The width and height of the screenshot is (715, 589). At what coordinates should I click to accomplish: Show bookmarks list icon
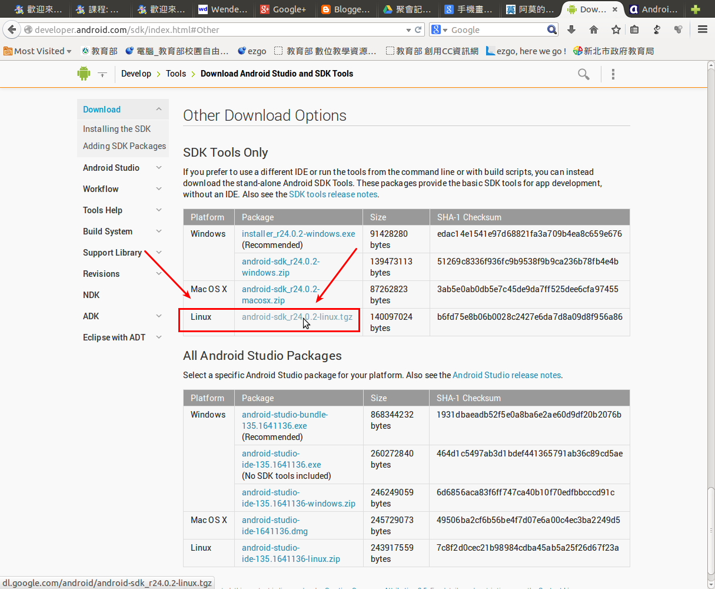634,29
